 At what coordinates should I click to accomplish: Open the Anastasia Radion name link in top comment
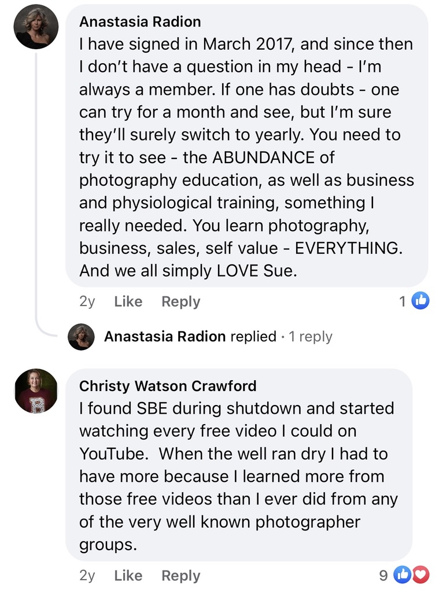tap(140, 22)
